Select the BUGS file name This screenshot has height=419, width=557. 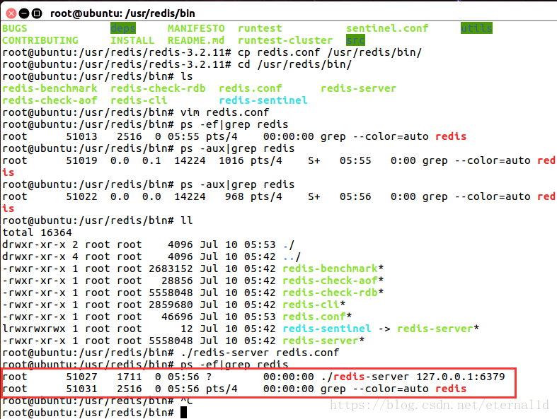click(x=15, y=28)
